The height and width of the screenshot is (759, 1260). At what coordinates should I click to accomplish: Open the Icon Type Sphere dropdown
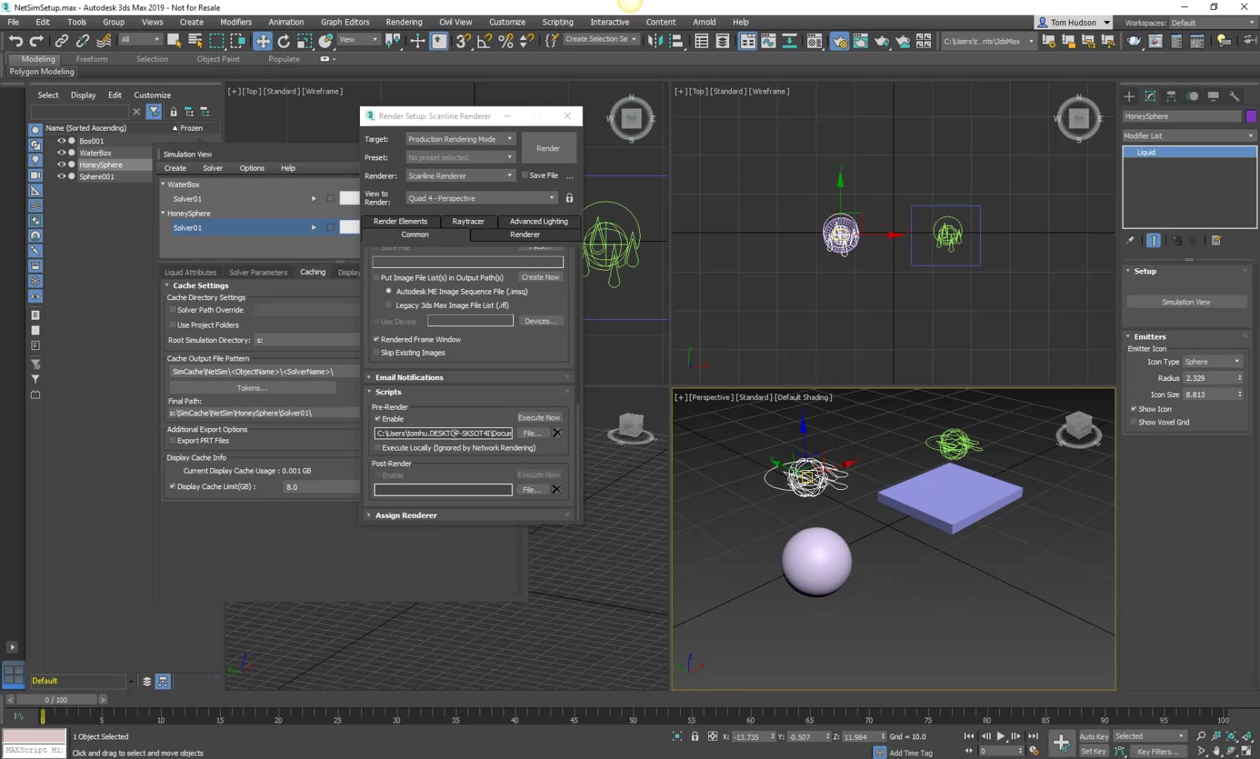click(1213, 362)
